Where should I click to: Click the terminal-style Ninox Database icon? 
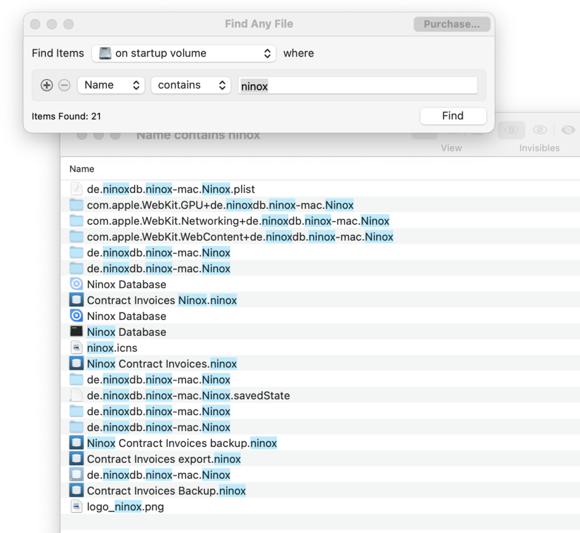coord(76,332)
